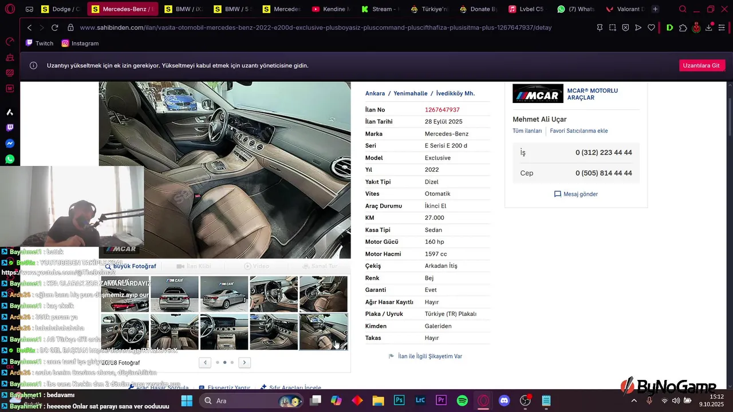Switch to the WhatsApp tab
The image size is (733, 412).
click(x=577, y=9)
